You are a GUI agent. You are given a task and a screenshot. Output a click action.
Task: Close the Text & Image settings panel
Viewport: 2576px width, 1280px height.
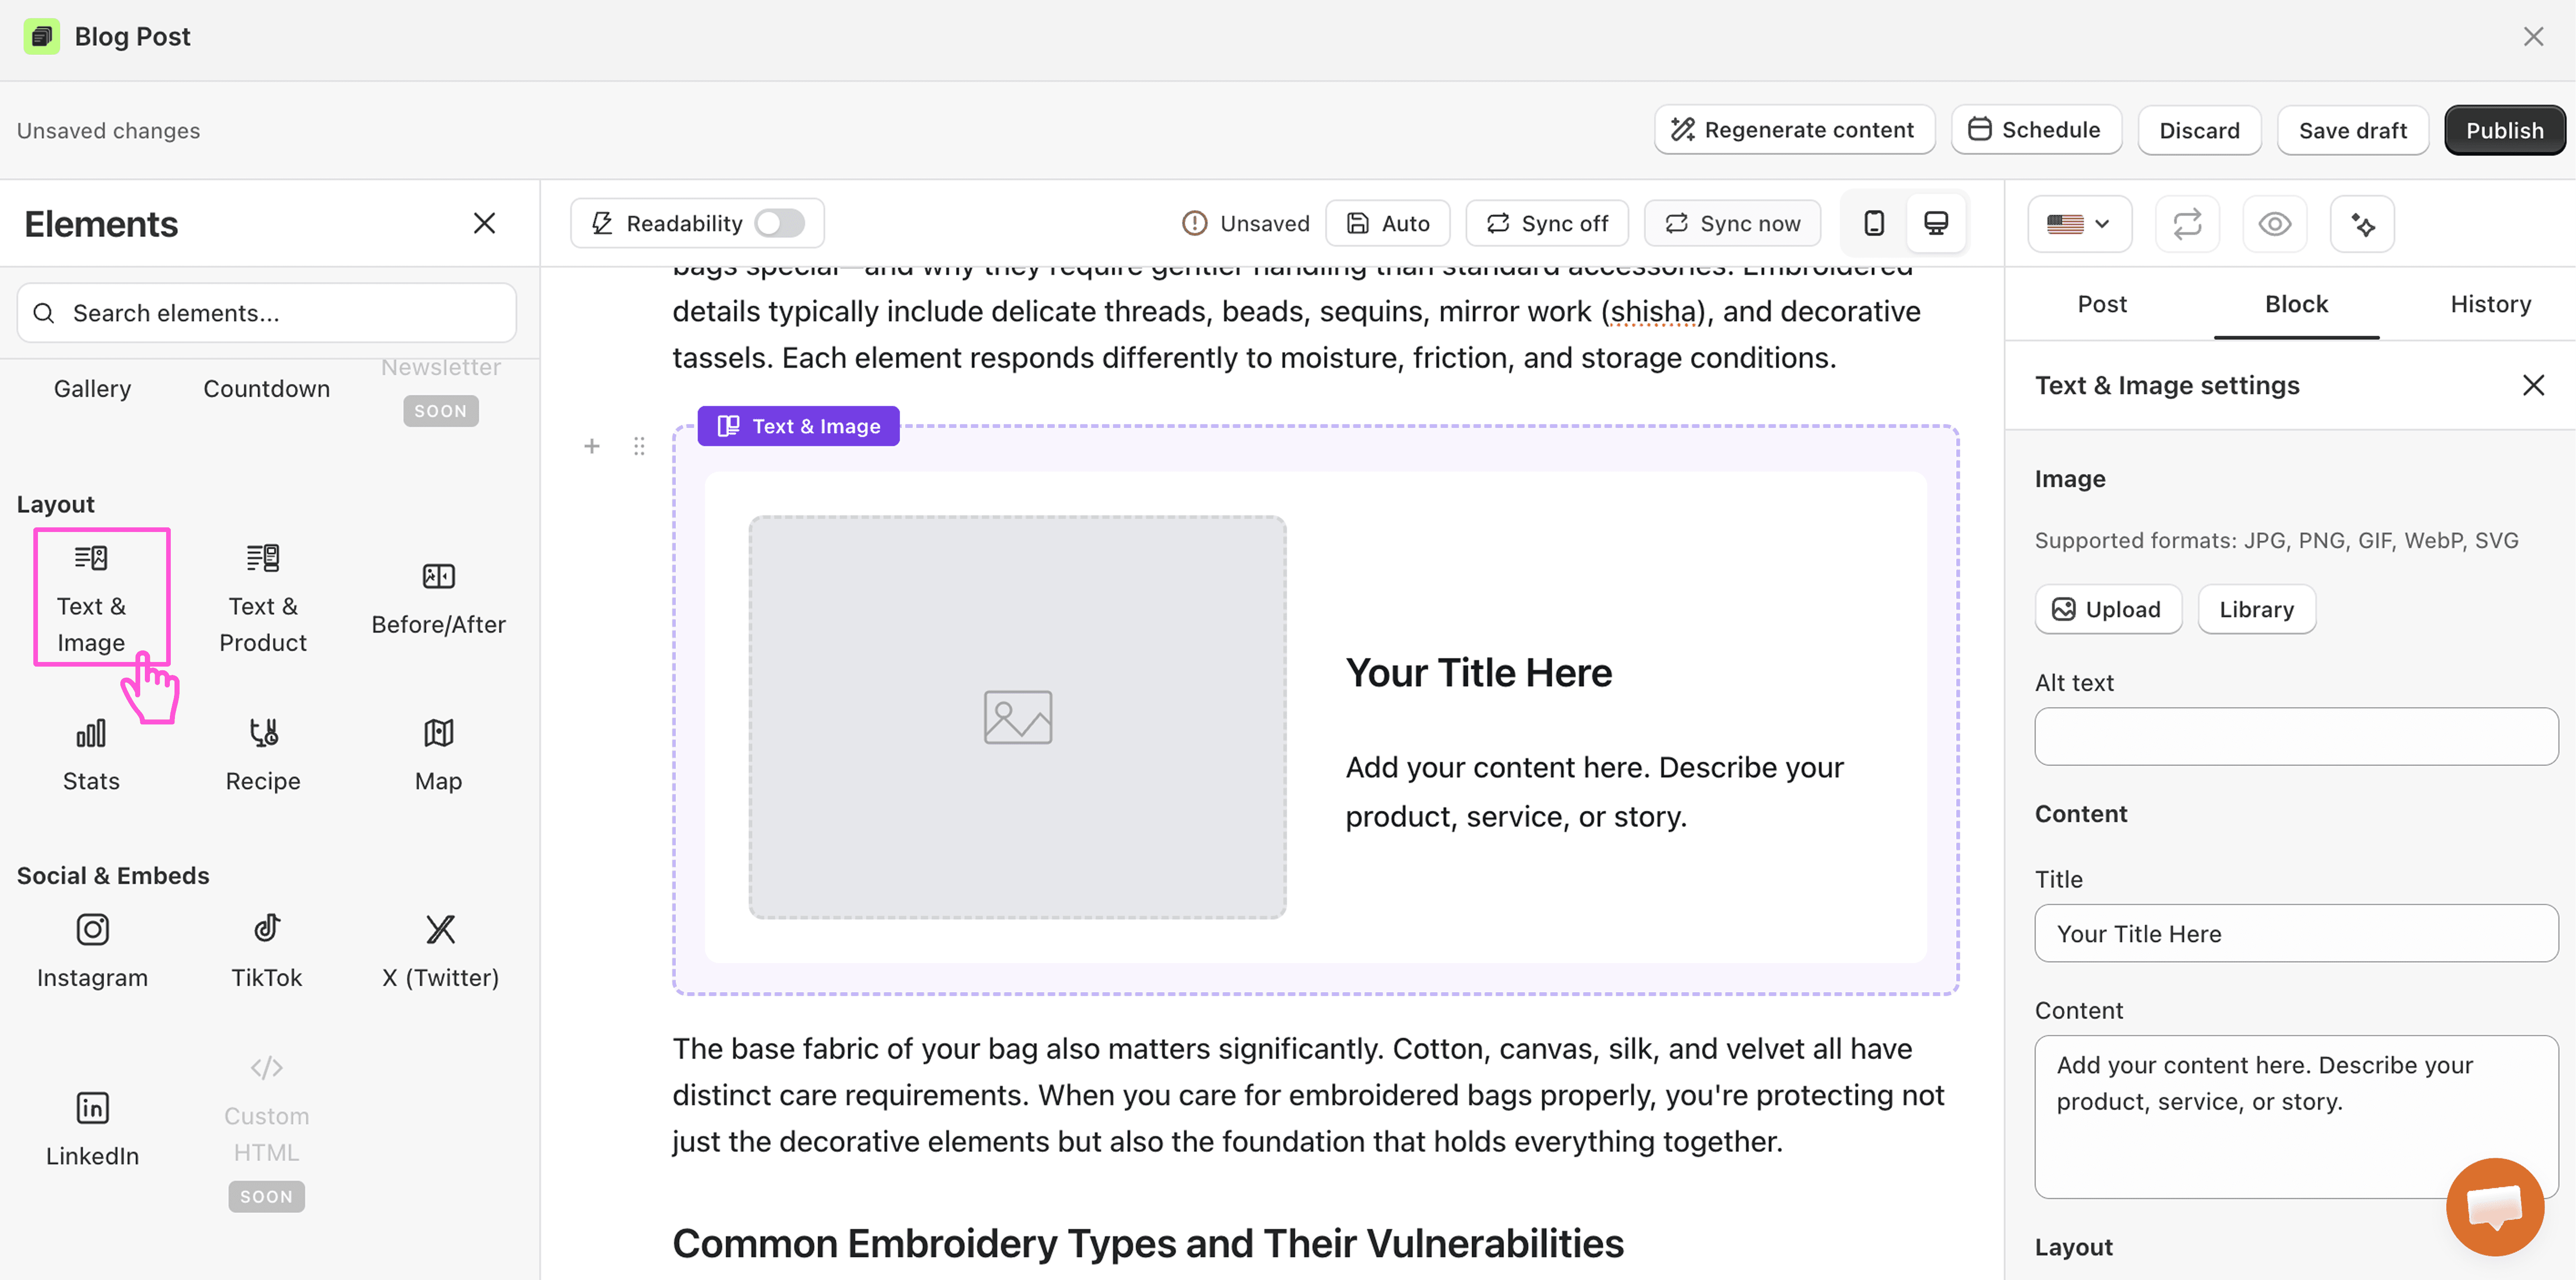(2532, 385)
